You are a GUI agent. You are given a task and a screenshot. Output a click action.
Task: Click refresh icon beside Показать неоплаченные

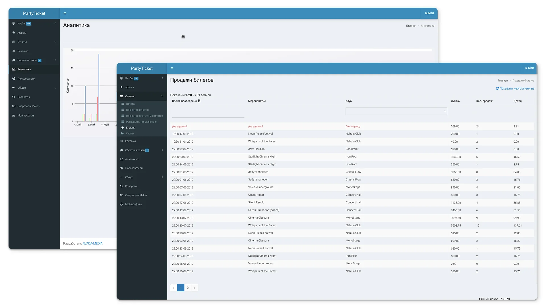[x=497, y=88]
